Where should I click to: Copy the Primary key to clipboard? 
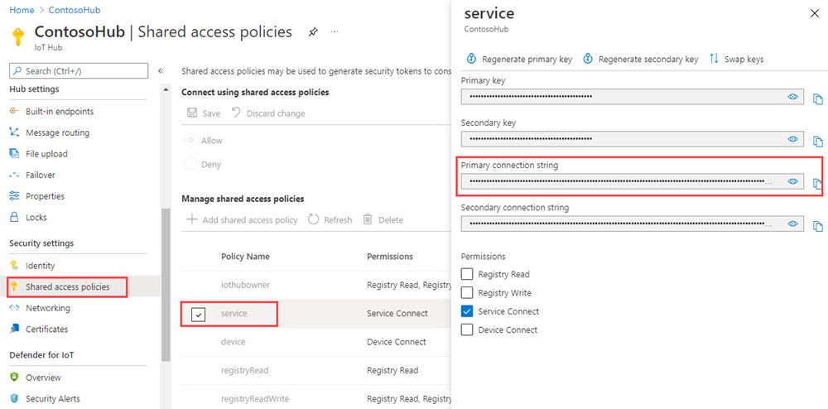818,99
